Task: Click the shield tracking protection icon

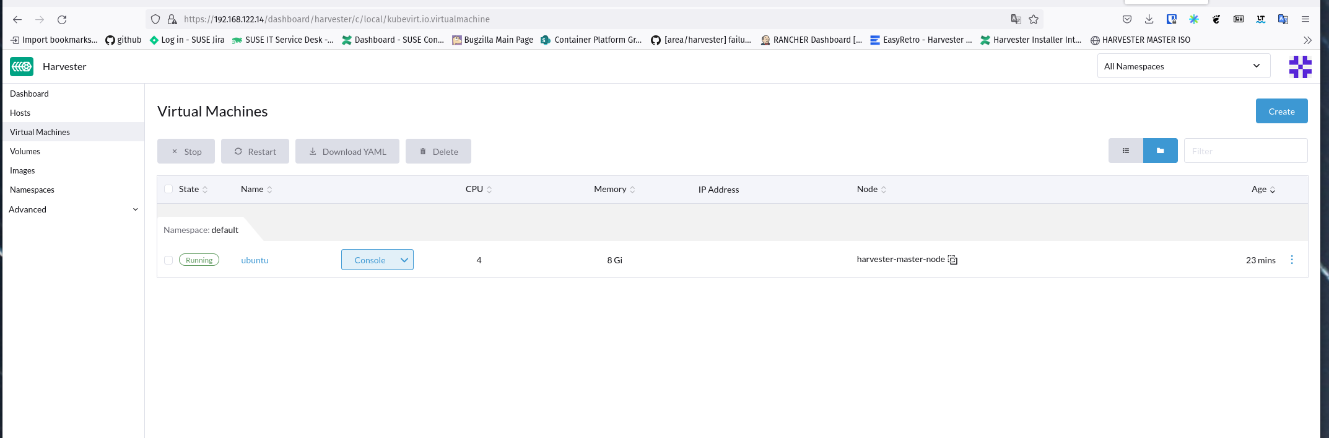Action: pos(155,19)
